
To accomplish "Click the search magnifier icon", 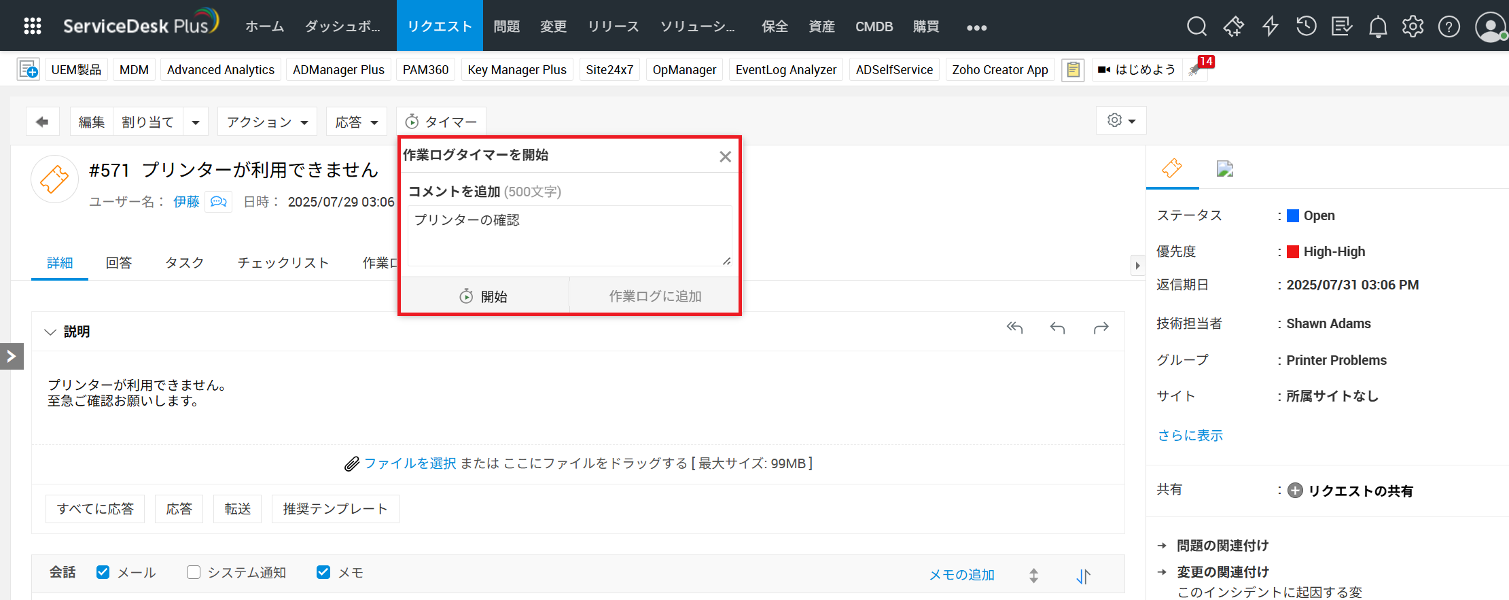I will coord(1196,27).
